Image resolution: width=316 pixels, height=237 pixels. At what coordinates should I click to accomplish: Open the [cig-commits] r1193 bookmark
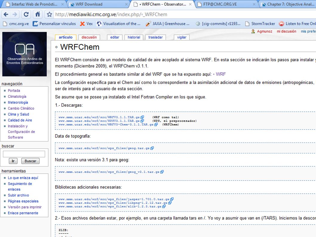point(218,24)
